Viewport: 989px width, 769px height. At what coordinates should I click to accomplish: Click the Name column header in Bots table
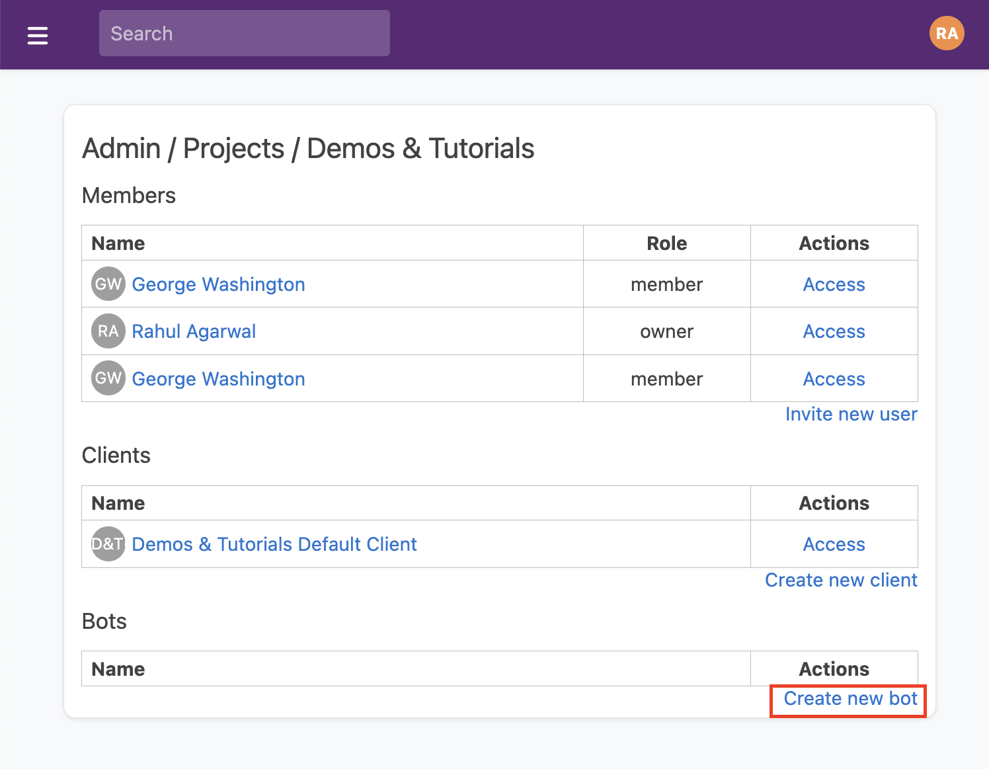(118, 669)
